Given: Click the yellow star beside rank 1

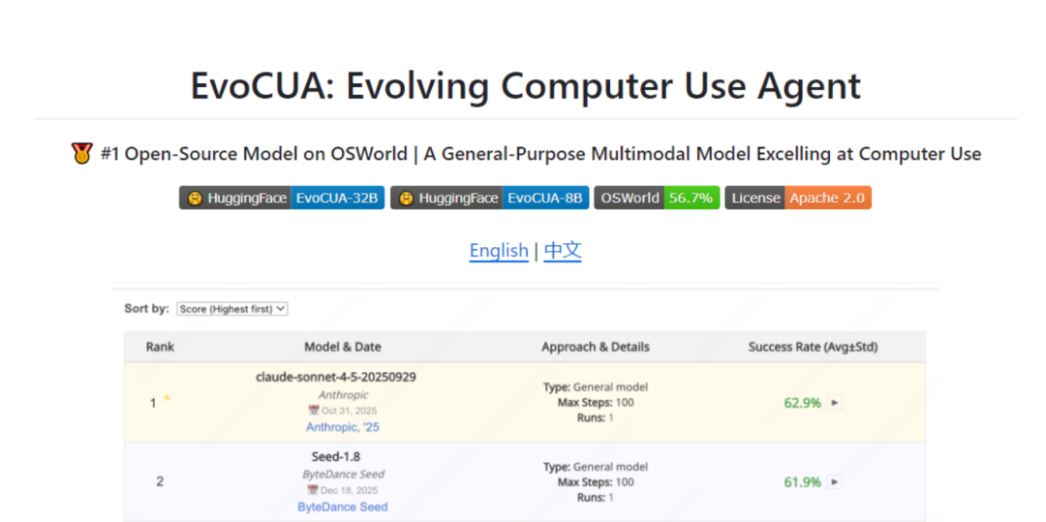Looking at the screenshot, I should 167,398.
